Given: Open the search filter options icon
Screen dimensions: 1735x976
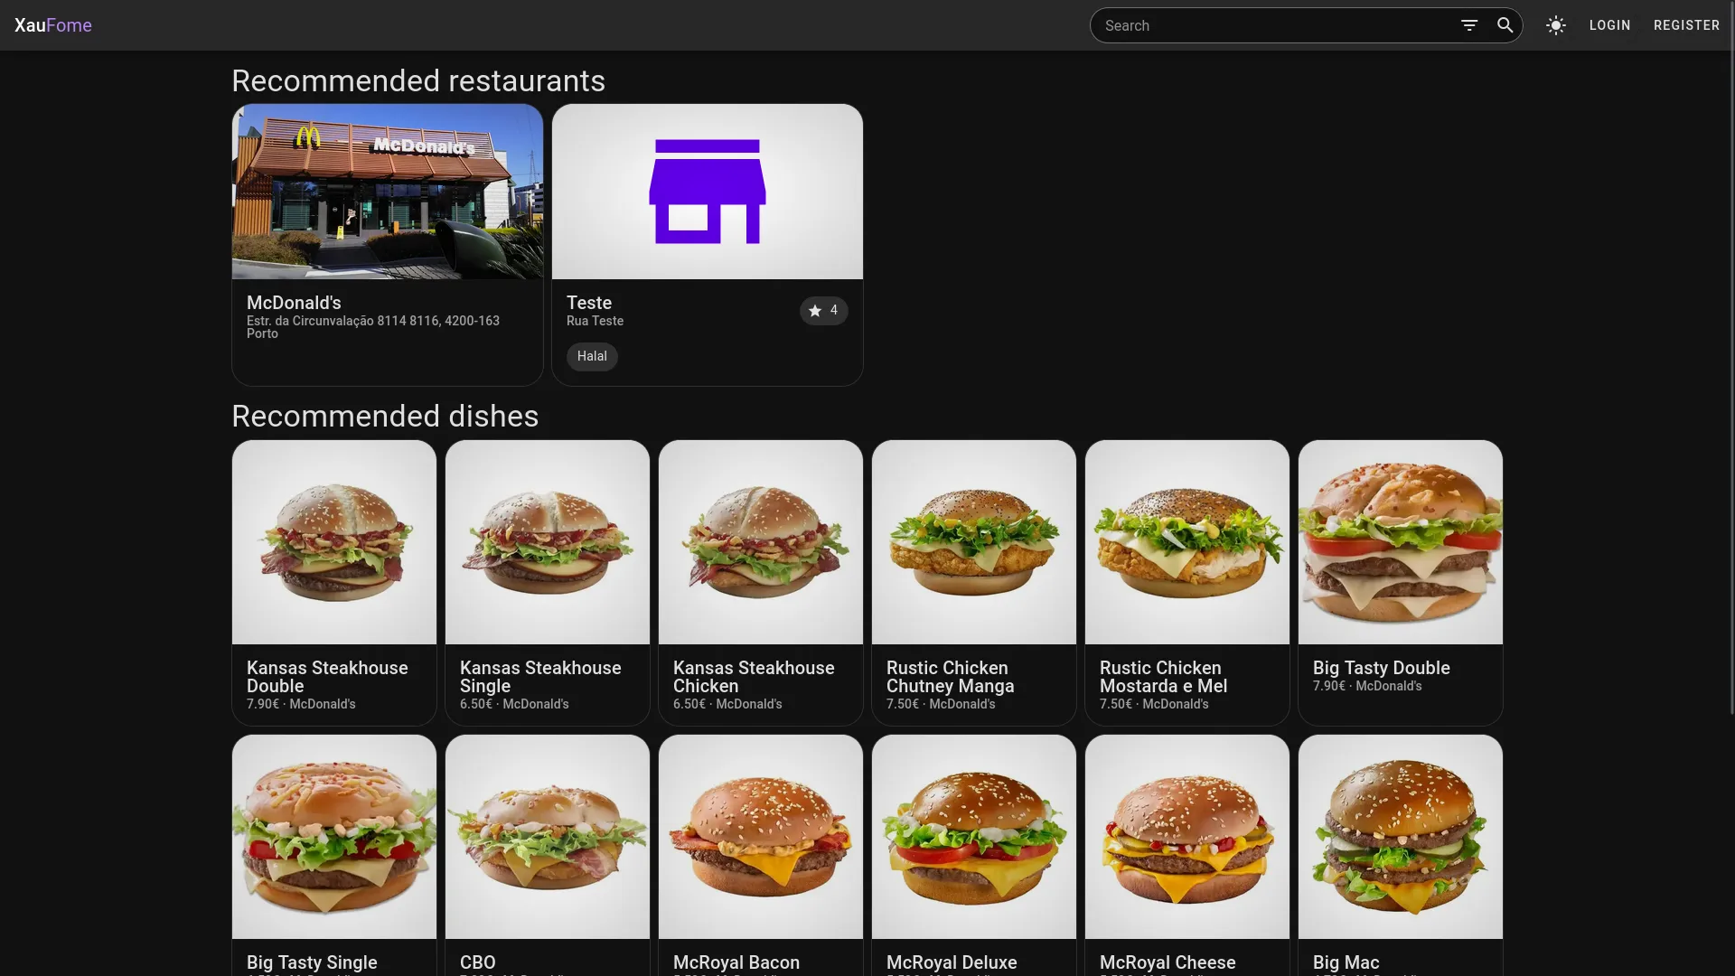Looking at the screenshot, I should (x=1469, y=25).
